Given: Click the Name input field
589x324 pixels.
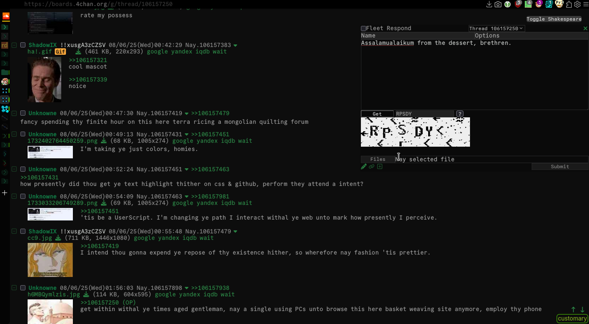Looking at the screenshot, I should point(417,36).
